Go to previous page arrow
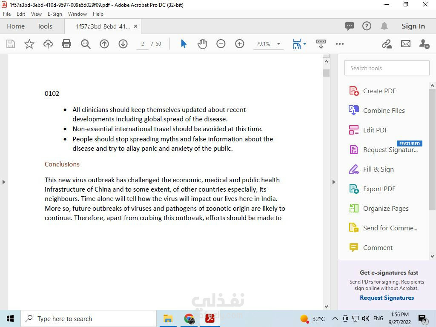 point(104,44)
